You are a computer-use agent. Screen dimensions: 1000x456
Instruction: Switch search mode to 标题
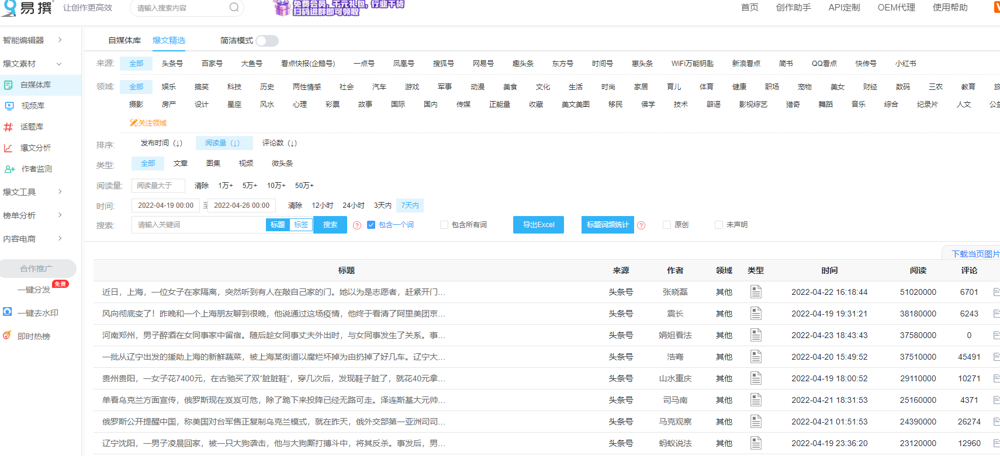(x=278, y=225)
